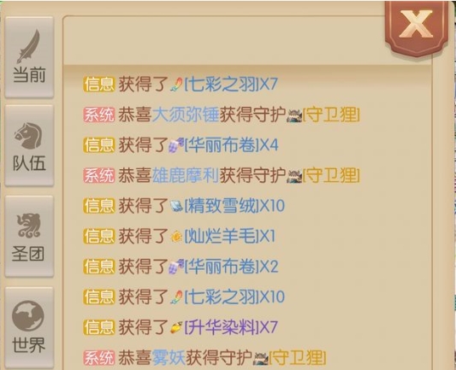Click player name 大须弥锤
The height and width of the screenshot is (370, 456).
[186, 115]
